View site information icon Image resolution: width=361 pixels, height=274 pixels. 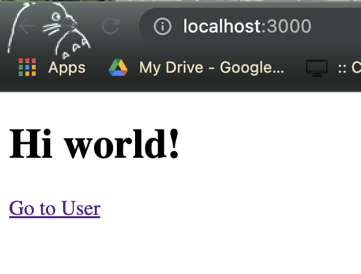[x=162, y=26]
